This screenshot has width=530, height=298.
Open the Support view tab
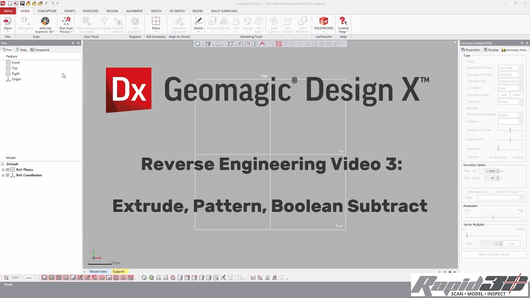[118, 272]
